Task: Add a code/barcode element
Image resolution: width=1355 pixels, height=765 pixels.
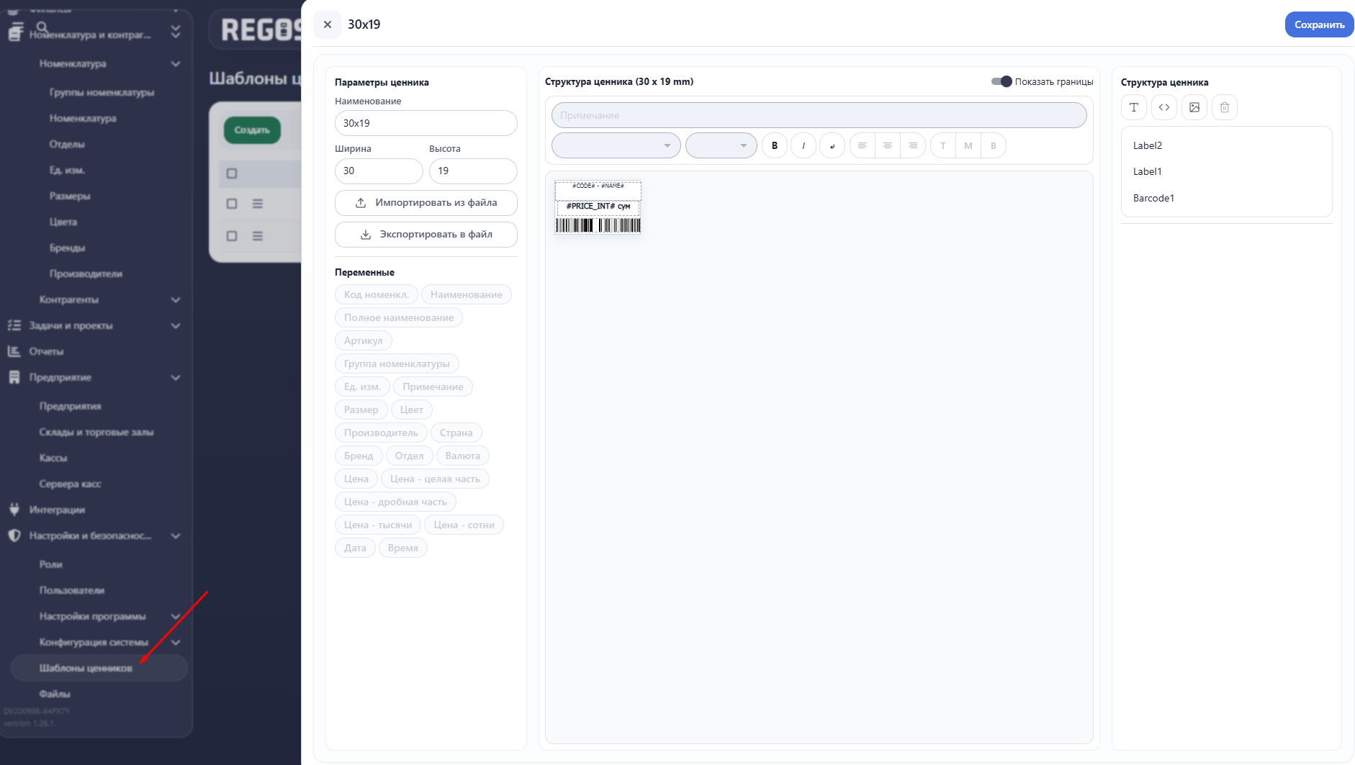Action: [1163, 107]
